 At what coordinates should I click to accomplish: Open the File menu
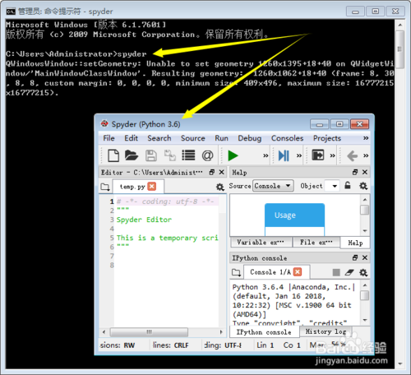pyautogui.click(x=109, y=138)
